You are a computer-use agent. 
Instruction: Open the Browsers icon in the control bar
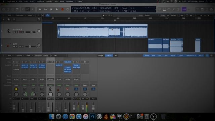point(211,9)
